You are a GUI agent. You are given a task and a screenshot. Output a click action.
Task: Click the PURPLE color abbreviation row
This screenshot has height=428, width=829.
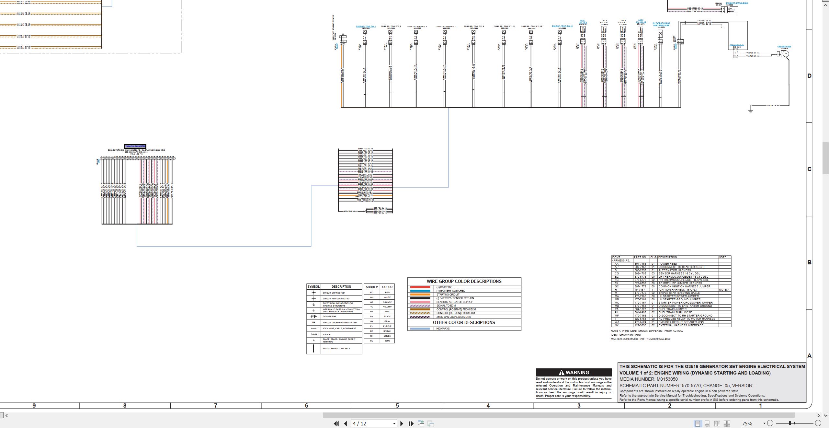point(379,326)
